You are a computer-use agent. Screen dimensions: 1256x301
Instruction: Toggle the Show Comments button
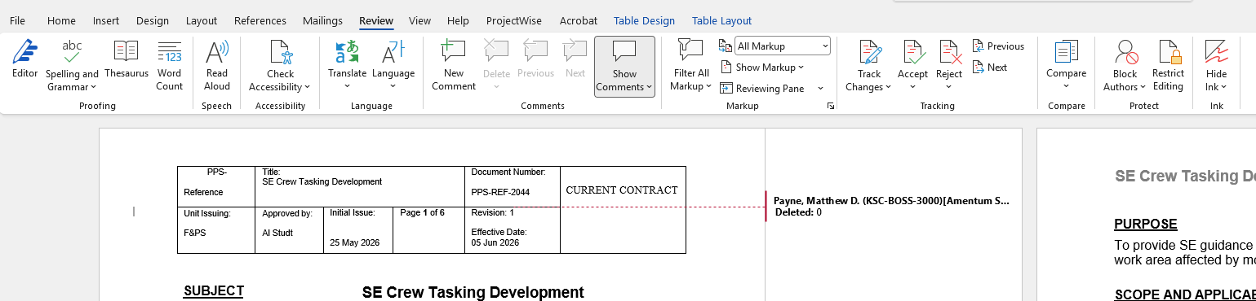624,67
